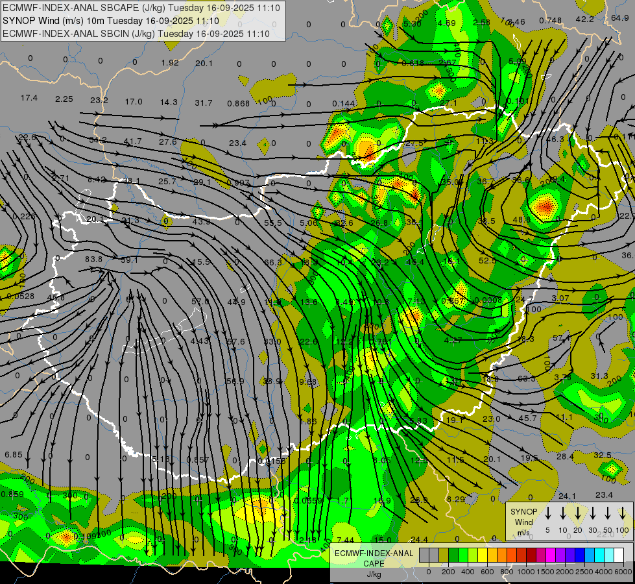The image size is (635, 584).
Task: Click the '31.7' value on the map
Action: tap(204, 103)
